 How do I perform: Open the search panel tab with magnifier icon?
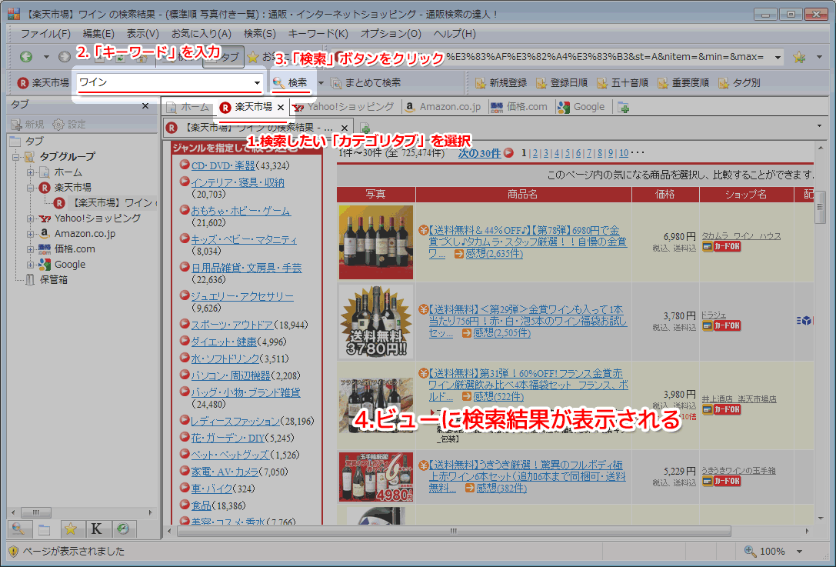18,529
